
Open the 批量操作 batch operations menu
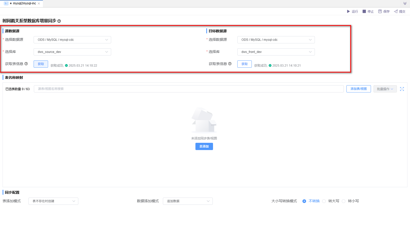click(x=385, y=89)
